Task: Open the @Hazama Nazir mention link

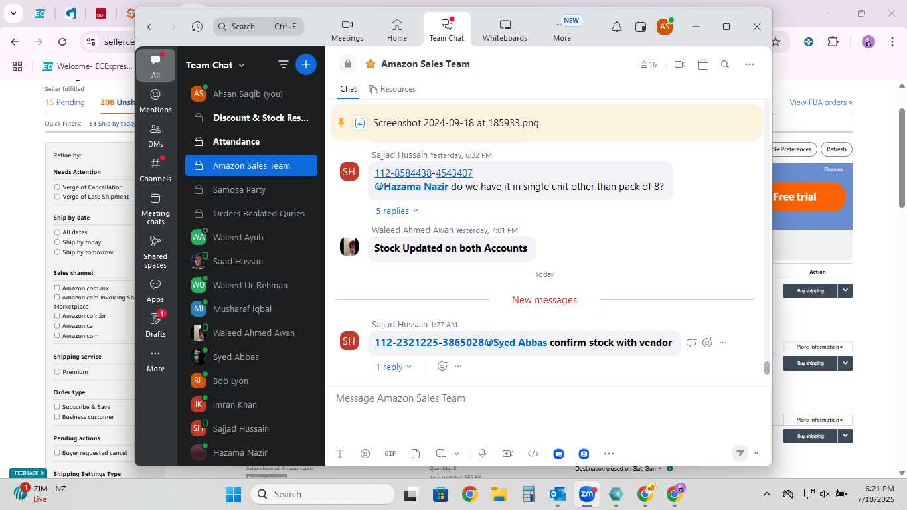Action: pos(411,187)
